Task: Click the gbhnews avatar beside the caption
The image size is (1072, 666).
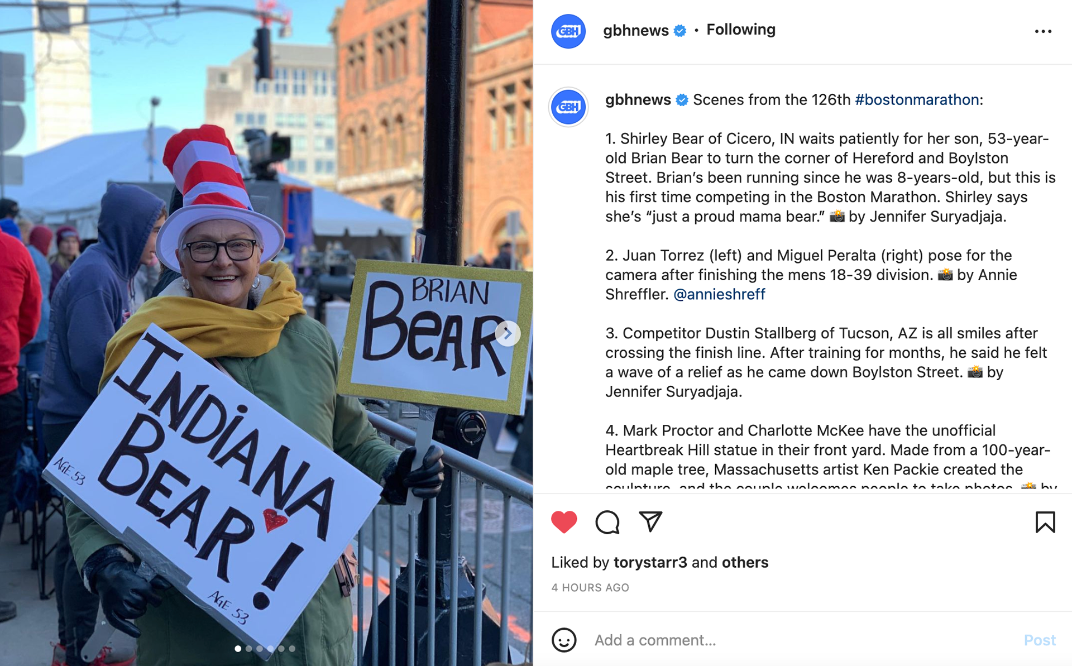Action: [x=568, y=107]
